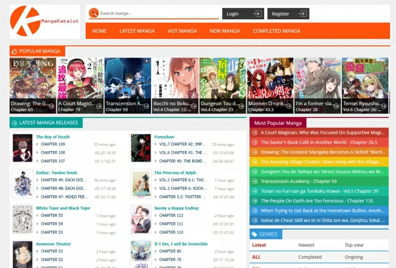Open CHAPTER 49: EACH DOI... of Zodiac
This screenshot has width=396, height=268.
click(63, 180)
